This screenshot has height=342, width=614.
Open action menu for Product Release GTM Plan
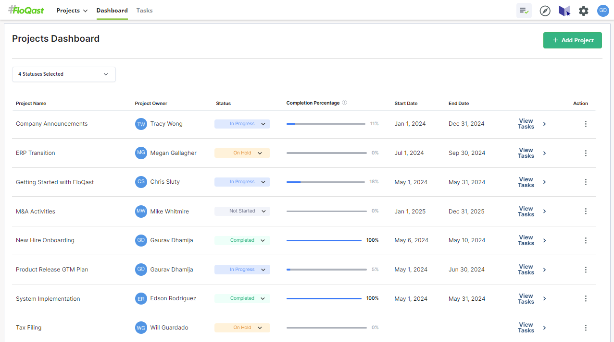(586, 270)
